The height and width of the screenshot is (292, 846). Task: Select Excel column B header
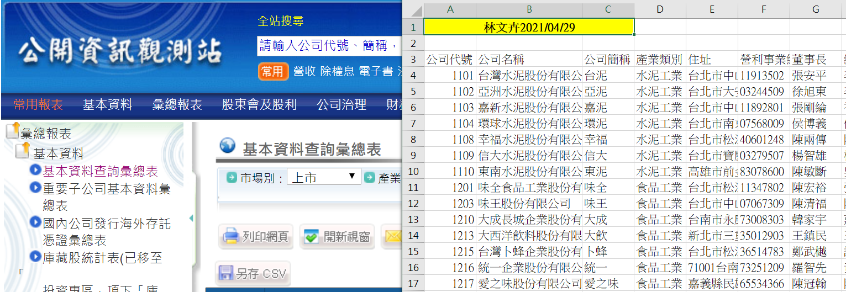click(529, 9)
